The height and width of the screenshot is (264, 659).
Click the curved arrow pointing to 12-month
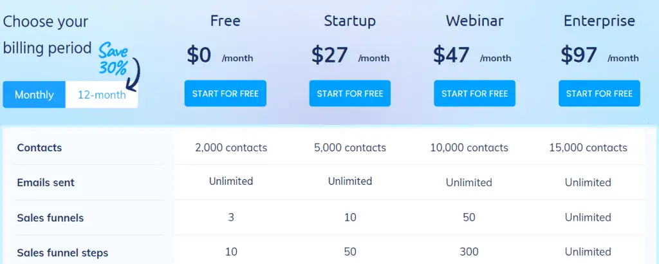pyautogui.click(x=134, y=75)
